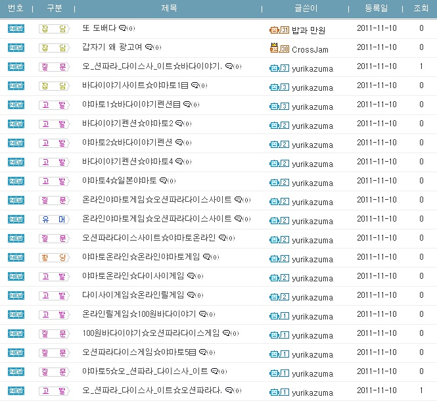Open author profile CrossJam
The image size is (437, 401).
pyautogui.click(x=310, y=49)
